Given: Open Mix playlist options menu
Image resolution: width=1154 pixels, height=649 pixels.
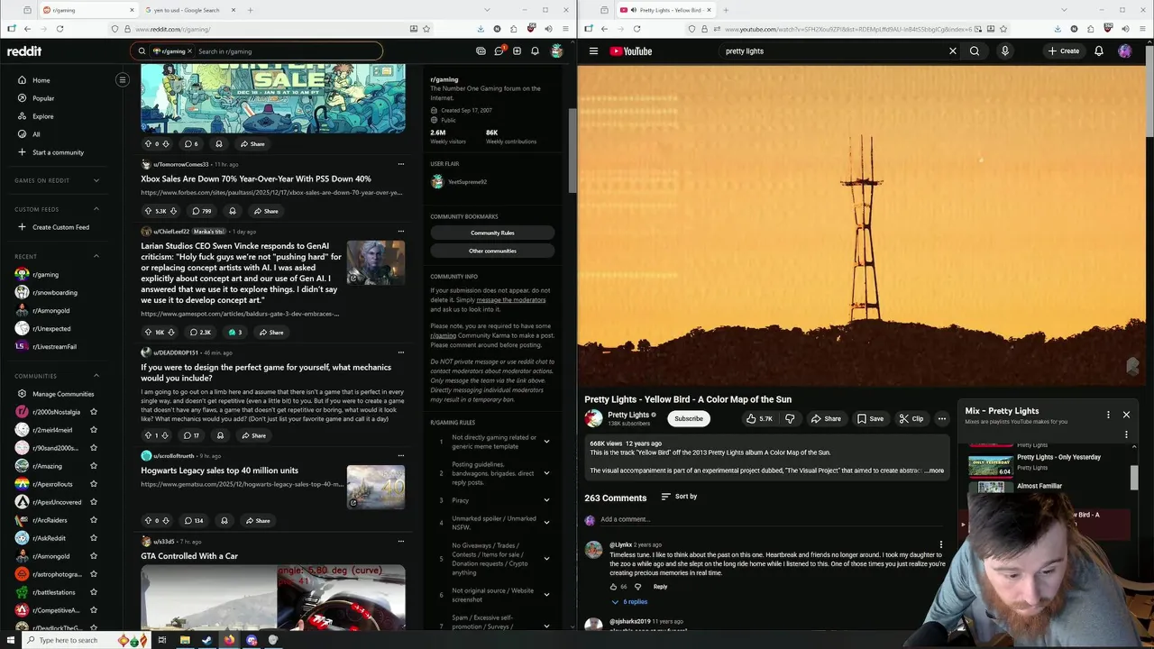Looking at the screenshot, I should 1108,415.
